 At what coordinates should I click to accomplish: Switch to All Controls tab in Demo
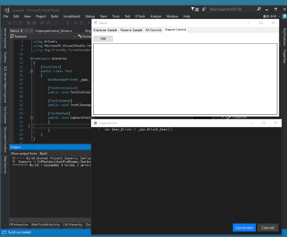point(154,30)
